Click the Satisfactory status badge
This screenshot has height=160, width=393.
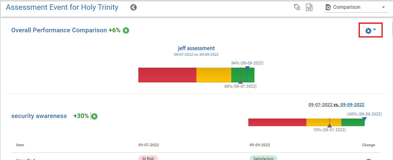coord(263,158)
